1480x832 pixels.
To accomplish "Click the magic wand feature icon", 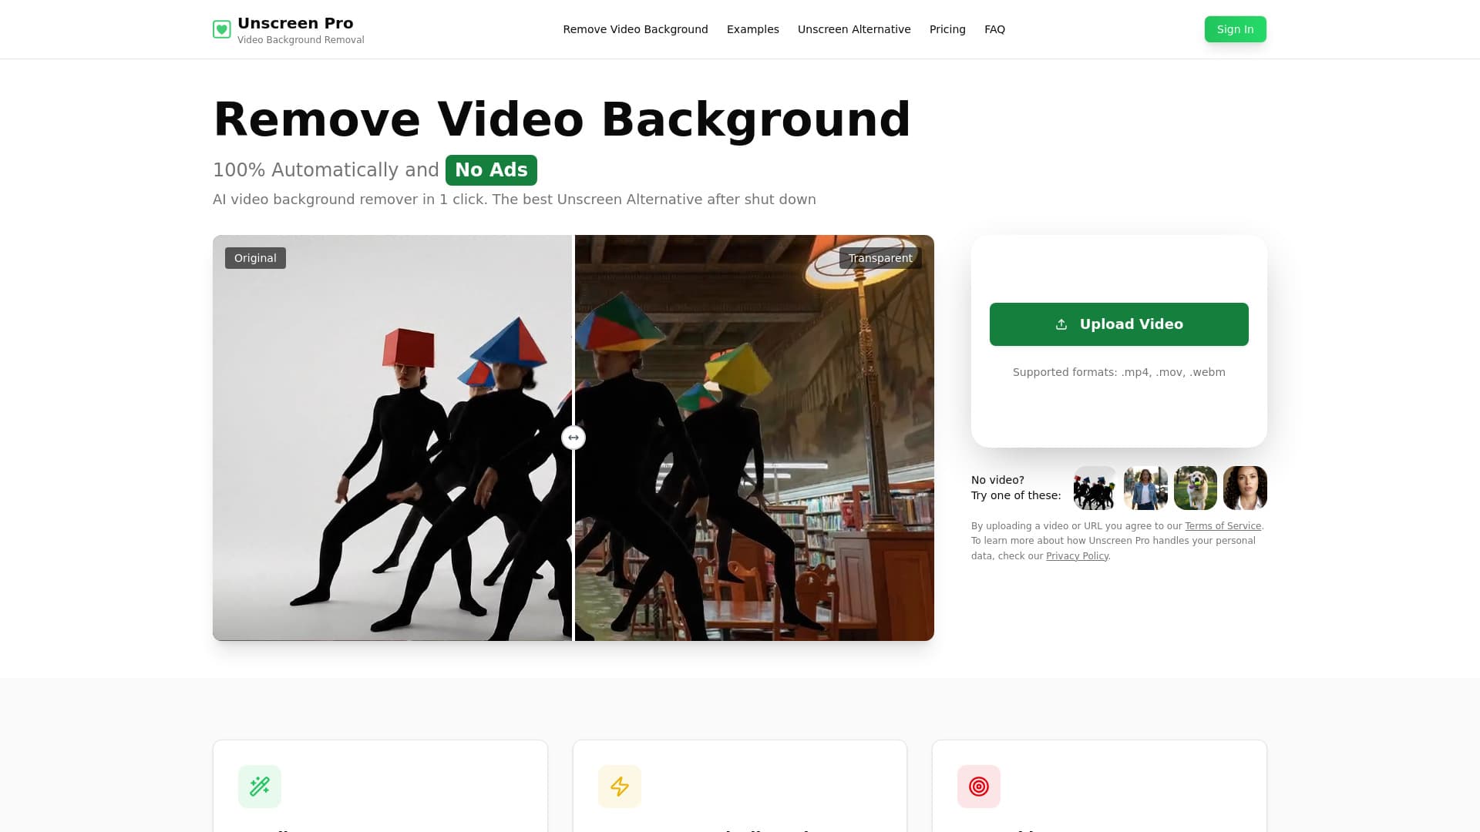I will pyautogui.click(x=260, y=787).
